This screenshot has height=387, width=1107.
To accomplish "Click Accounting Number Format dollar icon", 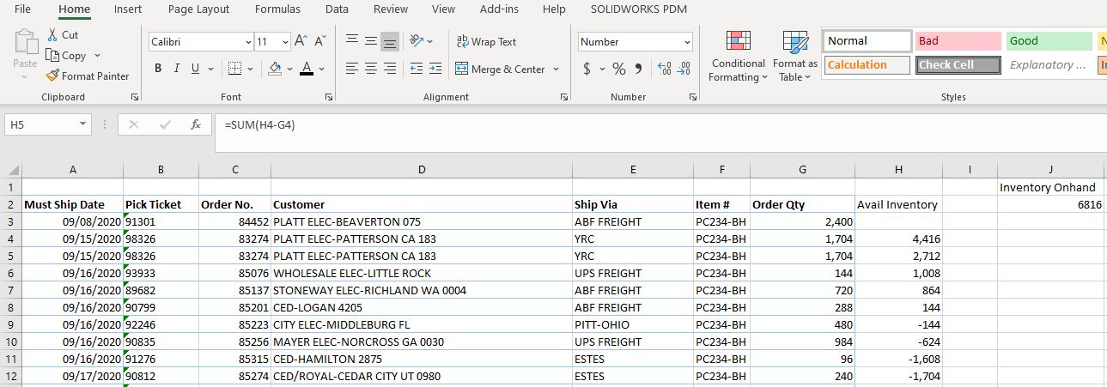I will tap(587, 69).
